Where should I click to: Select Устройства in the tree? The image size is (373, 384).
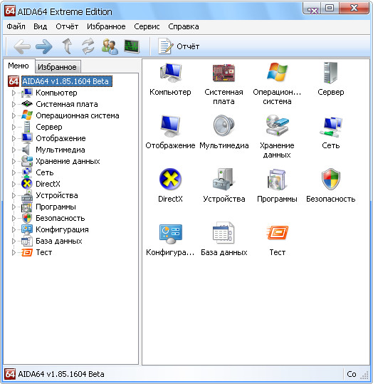(x=57, y=195)
